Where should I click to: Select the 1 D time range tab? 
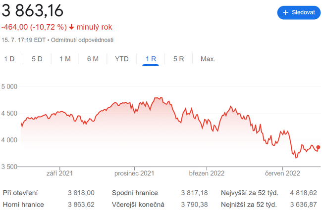coord(9,59)
